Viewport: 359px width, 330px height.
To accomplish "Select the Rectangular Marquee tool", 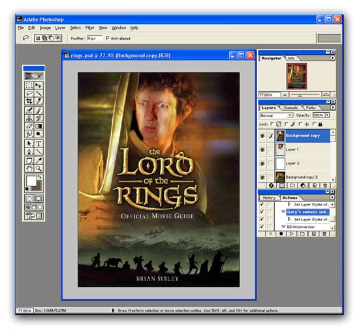I will click(x=29, y=85).
